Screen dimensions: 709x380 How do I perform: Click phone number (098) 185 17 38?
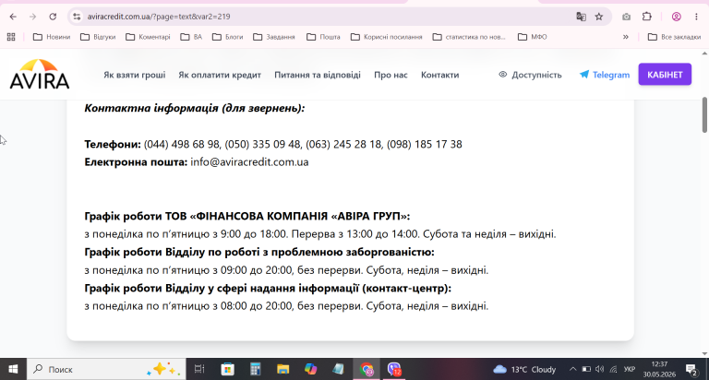[424, 145]
